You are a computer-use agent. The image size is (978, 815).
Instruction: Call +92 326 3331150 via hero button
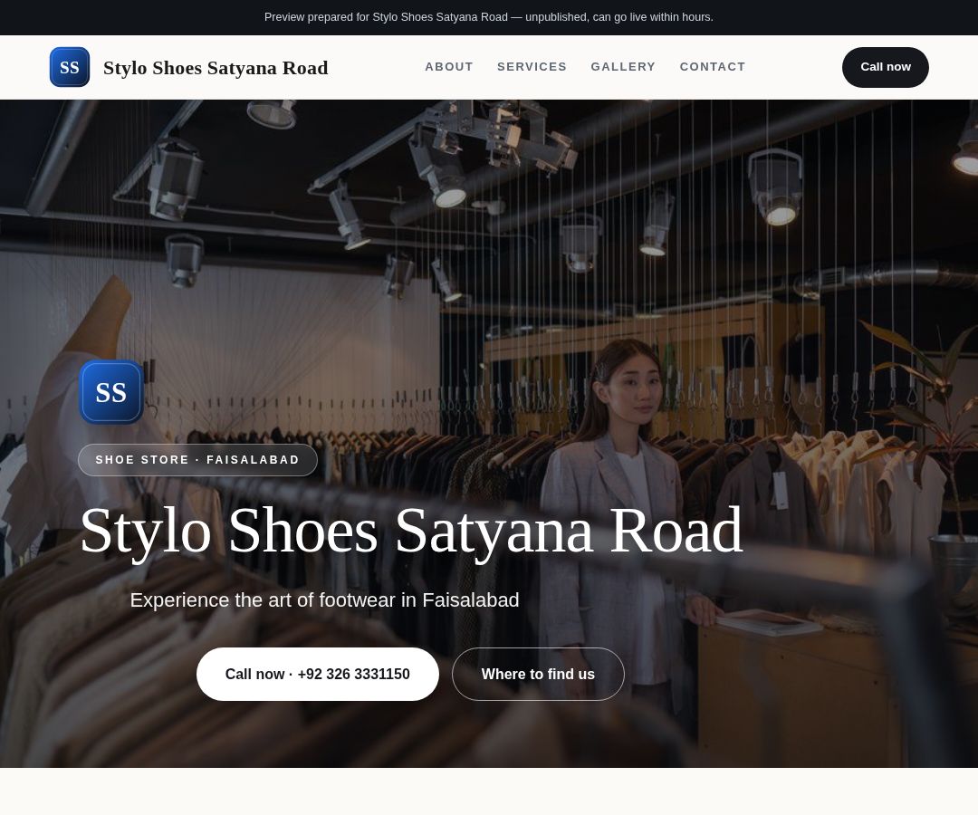tap(318, 674)
